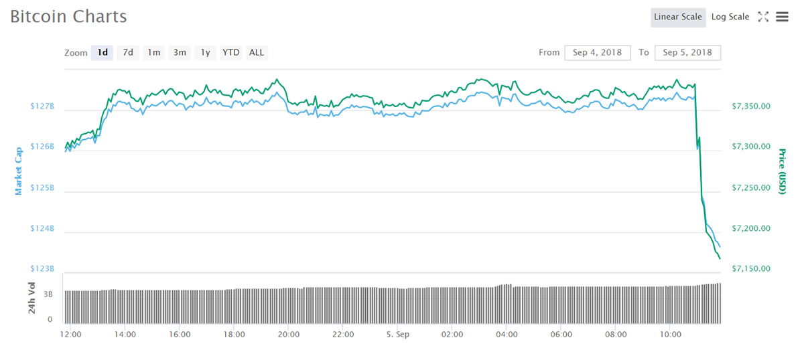Select the 1y zoom range
Viewport: 804px width, 350px height.
pyautogui.click(x=205, y=52)
